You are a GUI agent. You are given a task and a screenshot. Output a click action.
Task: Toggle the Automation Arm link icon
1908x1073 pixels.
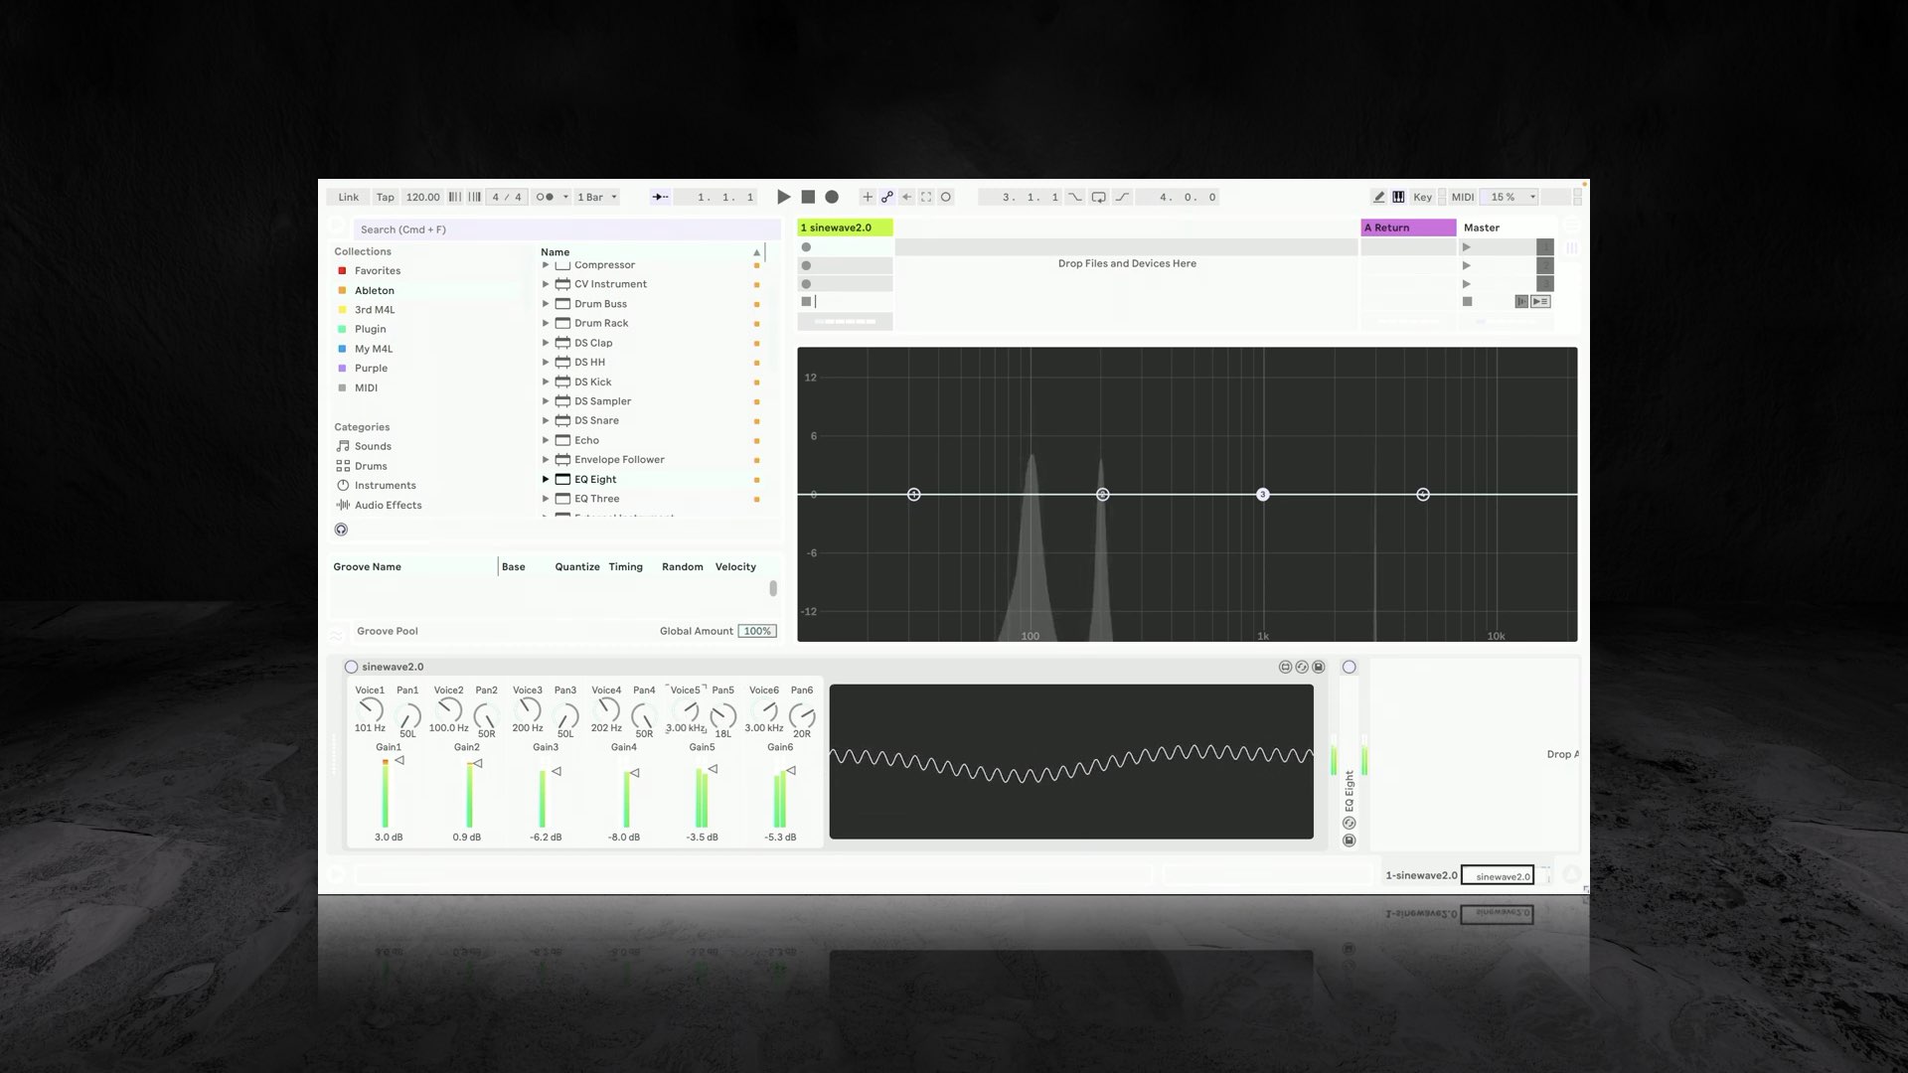[x=886, y=197]
